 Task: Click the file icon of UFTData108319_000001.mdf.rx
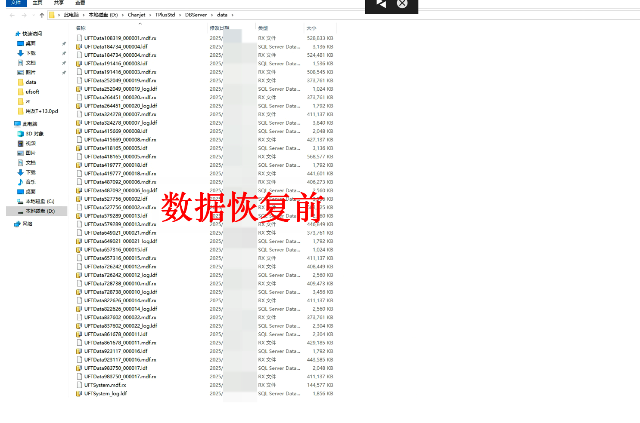[x=79, y=38]
